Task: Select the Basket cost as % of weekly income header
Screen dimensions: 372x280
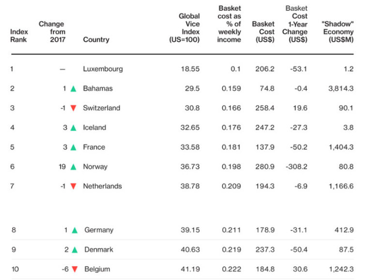Action: [229, 24]
